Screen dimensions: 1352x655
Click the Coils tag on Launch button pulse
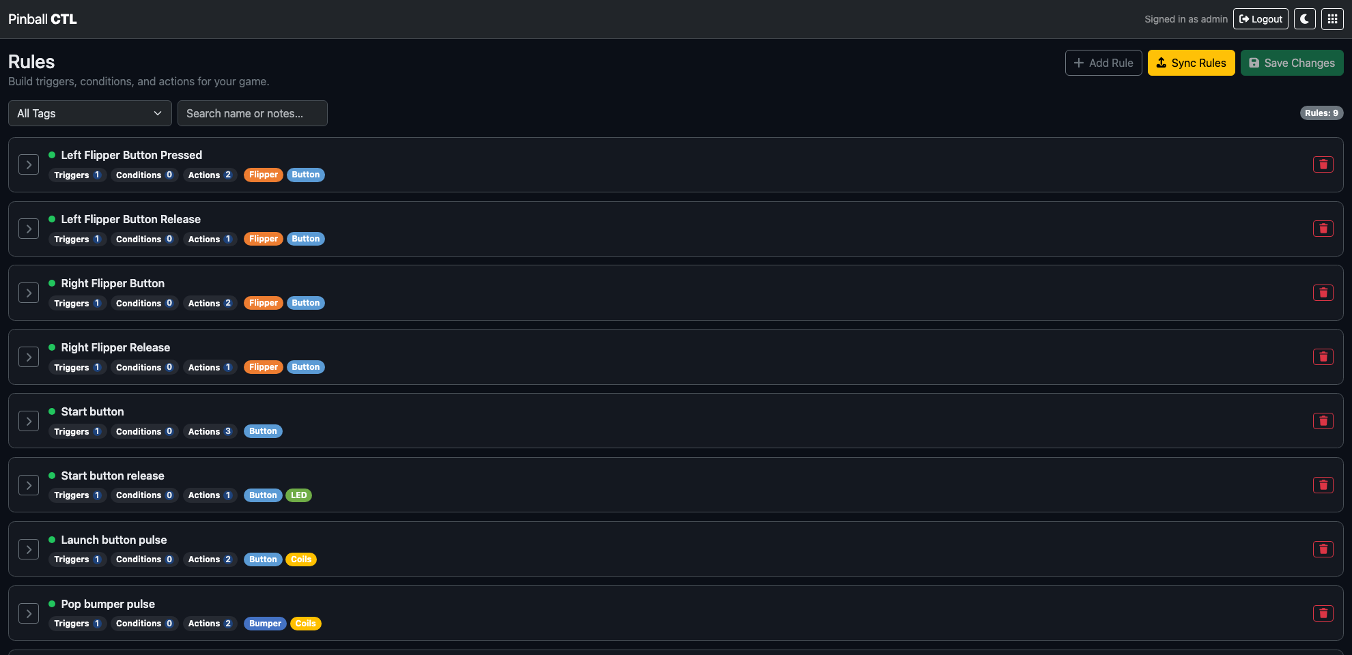click(301, 559)
